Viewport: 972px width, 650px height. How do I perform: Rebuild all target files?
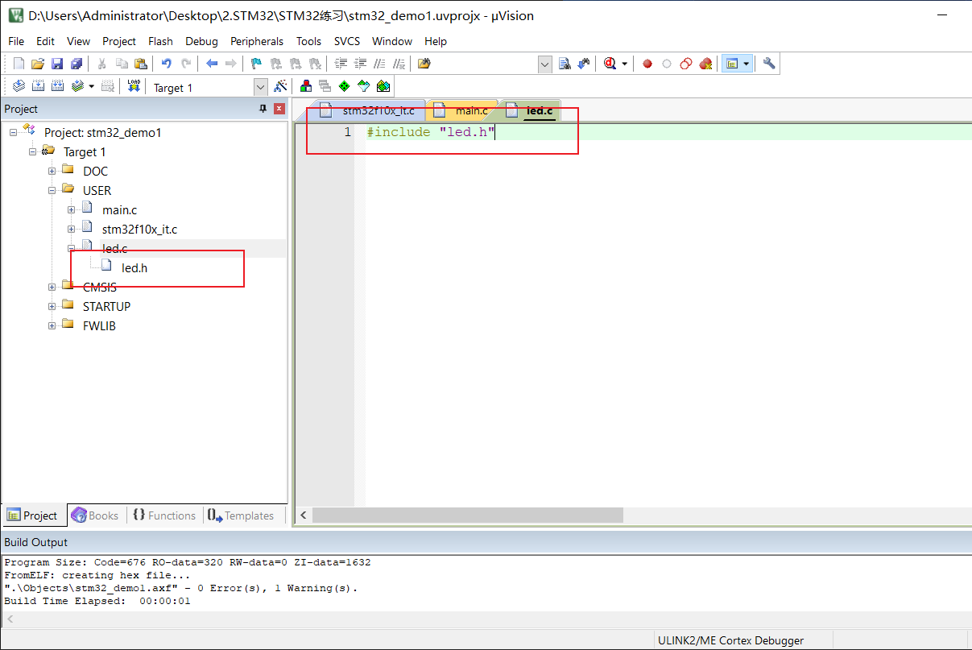58,86
